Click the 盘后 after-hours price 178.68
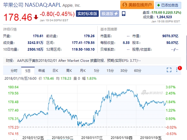Viewport: 187px width, 140px height. coord(157,12)
